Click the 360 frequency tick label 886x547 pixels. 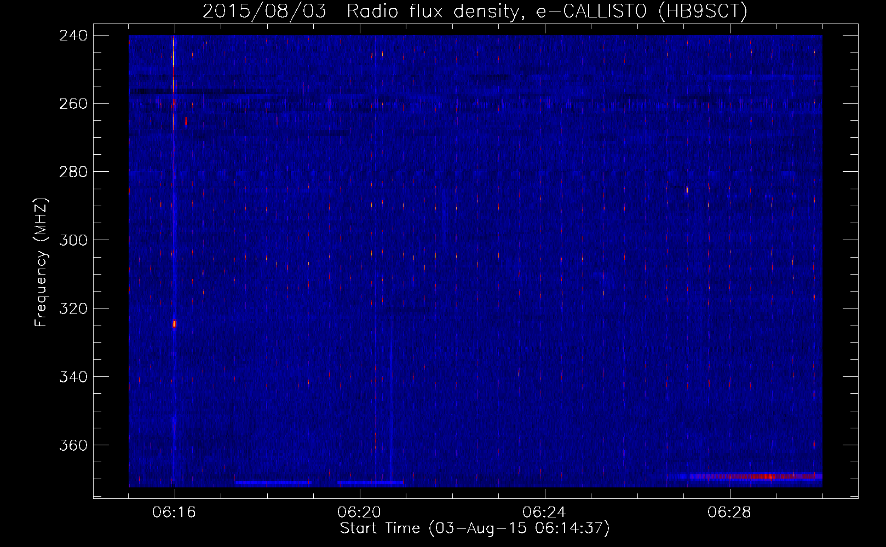coord(73,445)
